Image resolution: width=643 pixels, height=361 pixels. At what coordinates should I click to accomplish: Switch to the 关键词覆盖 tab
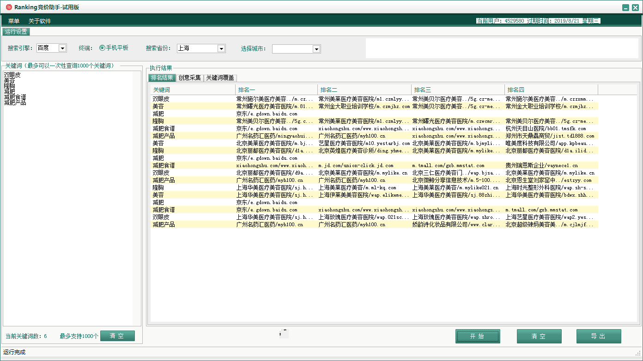pyautogui.click(x=220, y=78)
